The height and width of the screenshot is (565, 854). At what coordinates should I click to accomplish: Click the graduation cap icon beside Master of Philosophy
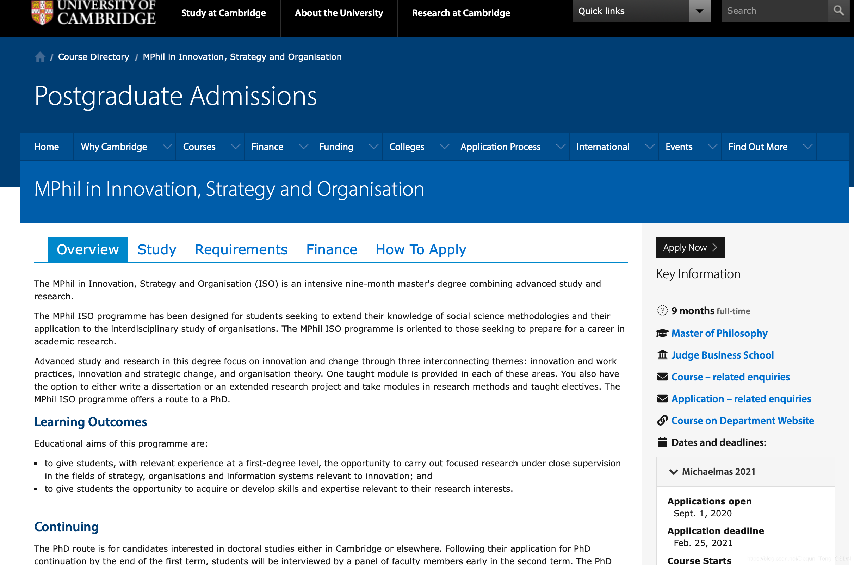tap(662, 333)
